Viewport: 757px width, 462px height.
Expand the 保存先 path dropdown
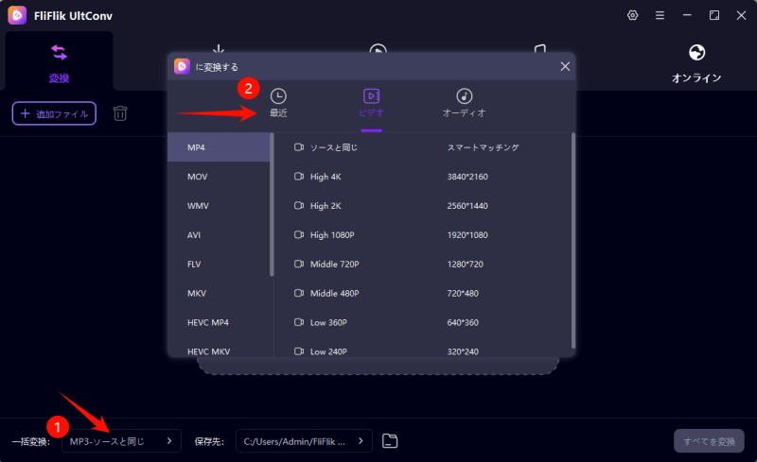tap(303, 440)
